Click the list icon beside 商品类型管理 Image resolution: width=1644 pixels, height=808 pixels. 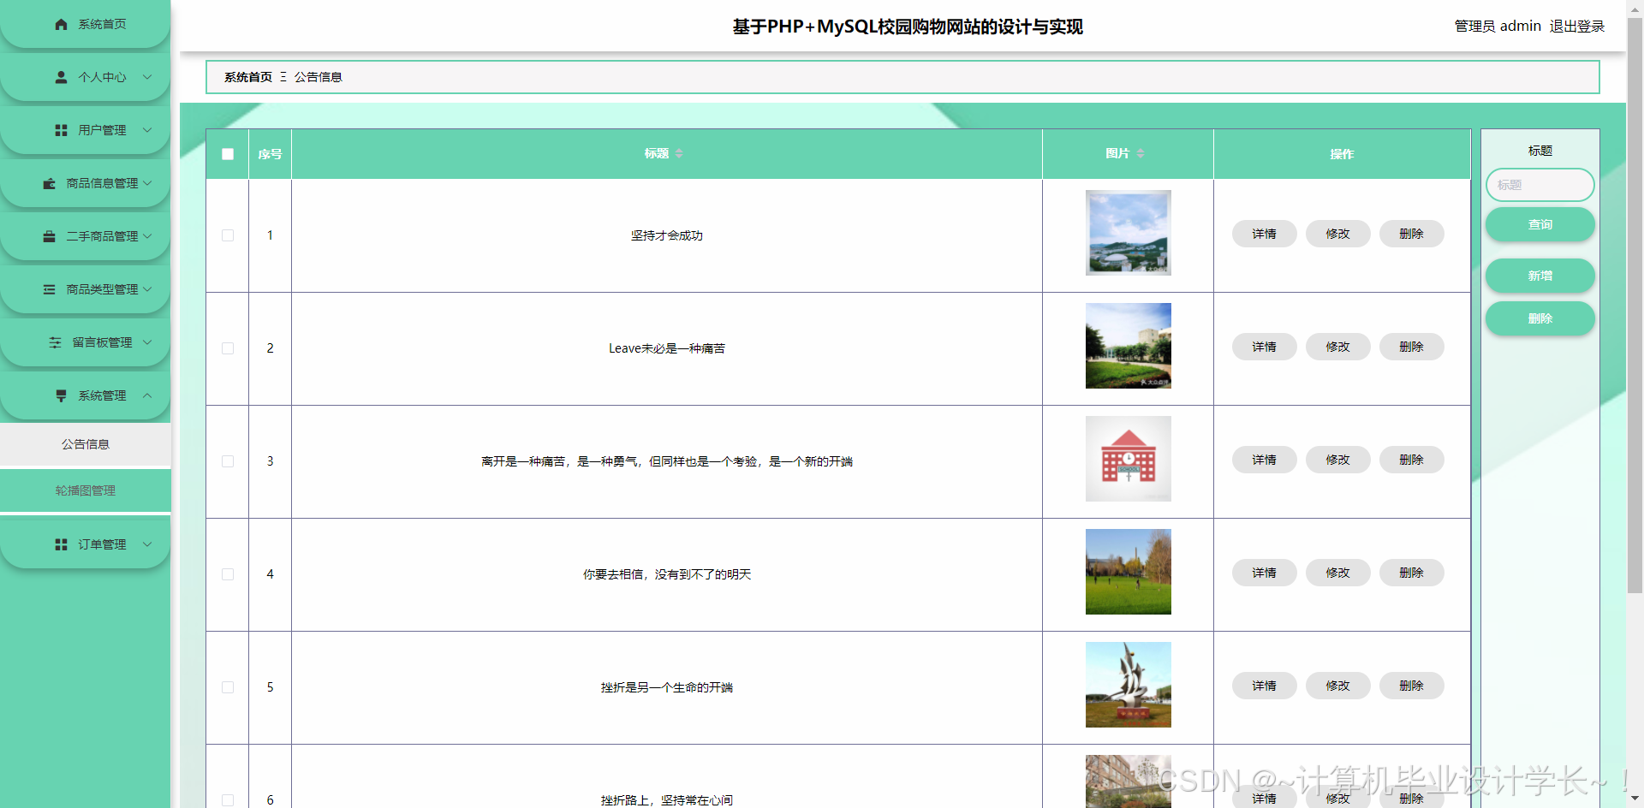coord(50,289)
